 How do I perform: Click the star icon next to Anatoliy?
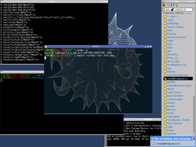click(165, 34)
